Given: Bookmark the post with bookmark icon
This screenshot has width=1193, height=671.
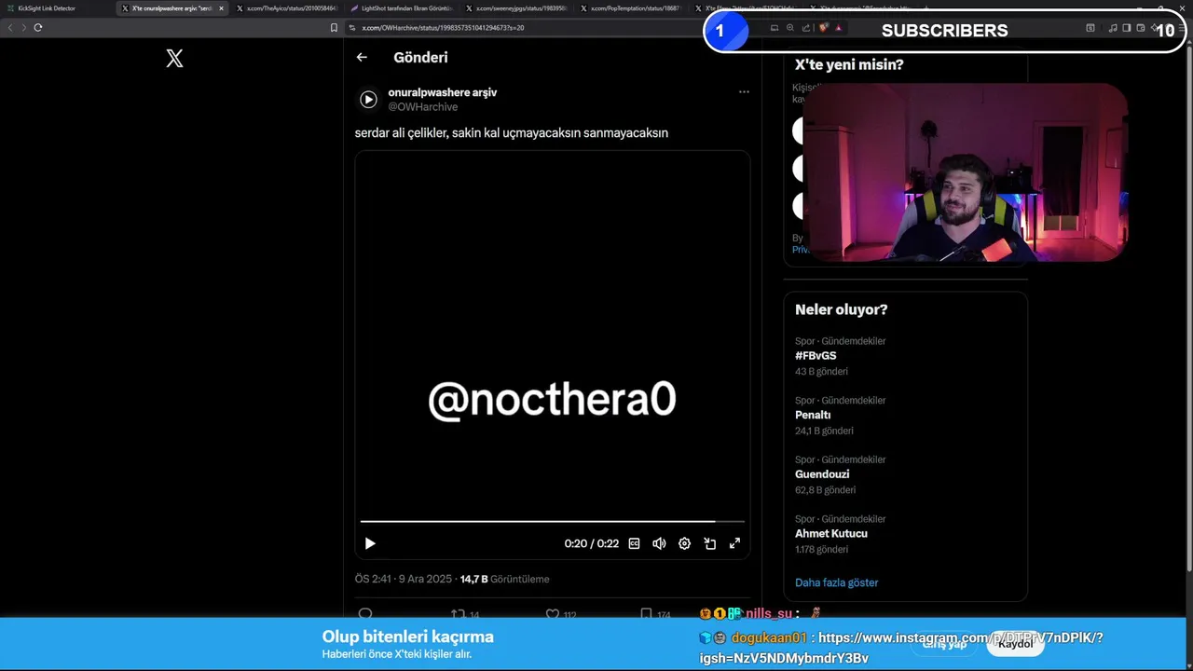Looking at the screenshot, I should click(646, 614).
